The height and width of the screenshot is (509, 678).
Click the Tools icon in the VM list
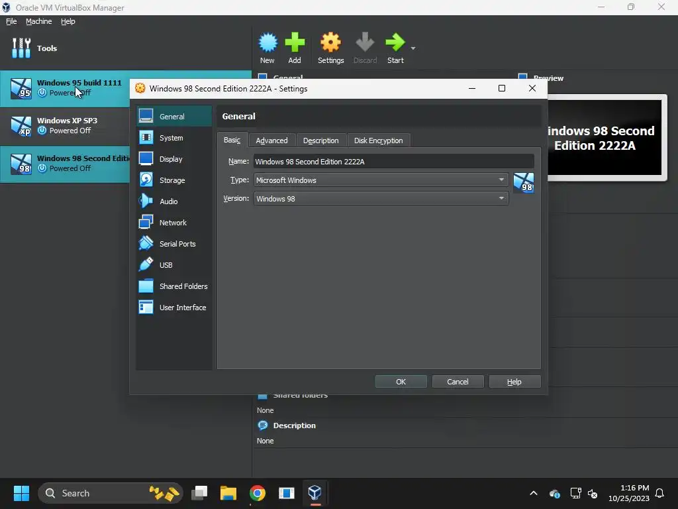[21, 48]
